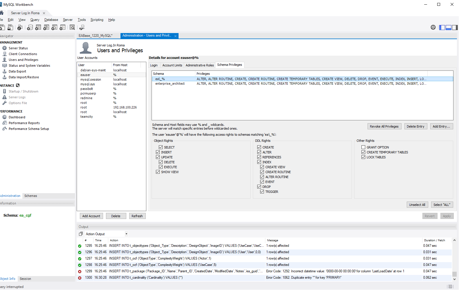Open the Action Output dropdown
The image size is (459, 290).
(x=126, y=234)
